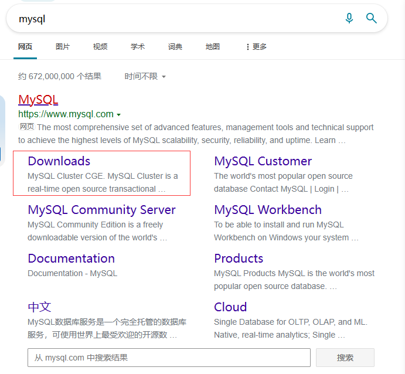The height and width of the screenshot is (374, 405).
Task: Open the Products sitelink
Action: tap(239, 259)
